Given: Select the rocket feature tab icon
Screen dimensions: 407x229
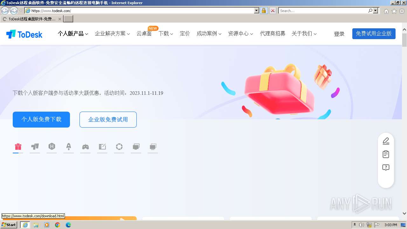Looking at the screenshot, I should coord(69,146).
